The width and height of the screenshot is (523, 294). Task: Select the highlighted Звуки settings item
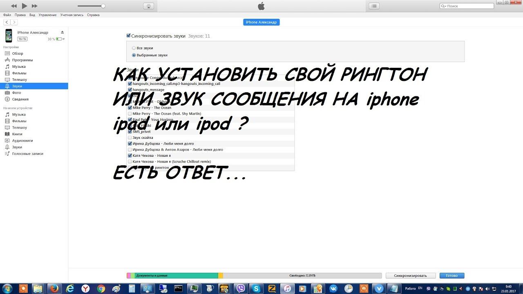[x=34, y=86]
